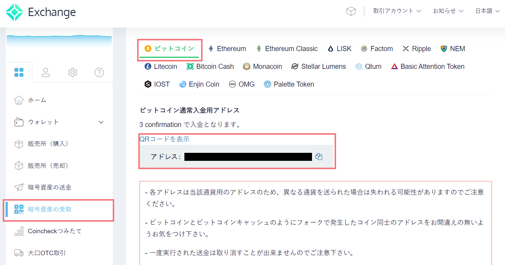Switch to the Ethereum tab
The height and width of the screenshot is (265, 505).
click(x=227, y=49)
